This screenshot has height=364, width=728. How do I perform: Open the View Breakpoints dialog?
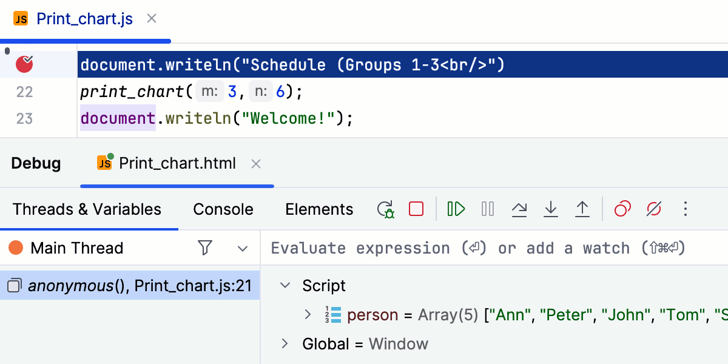622,209
